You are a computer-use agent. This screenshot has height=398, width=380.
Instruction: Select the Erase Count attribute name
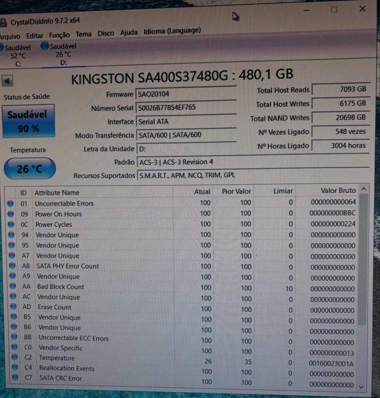click(x=55, y=307)
